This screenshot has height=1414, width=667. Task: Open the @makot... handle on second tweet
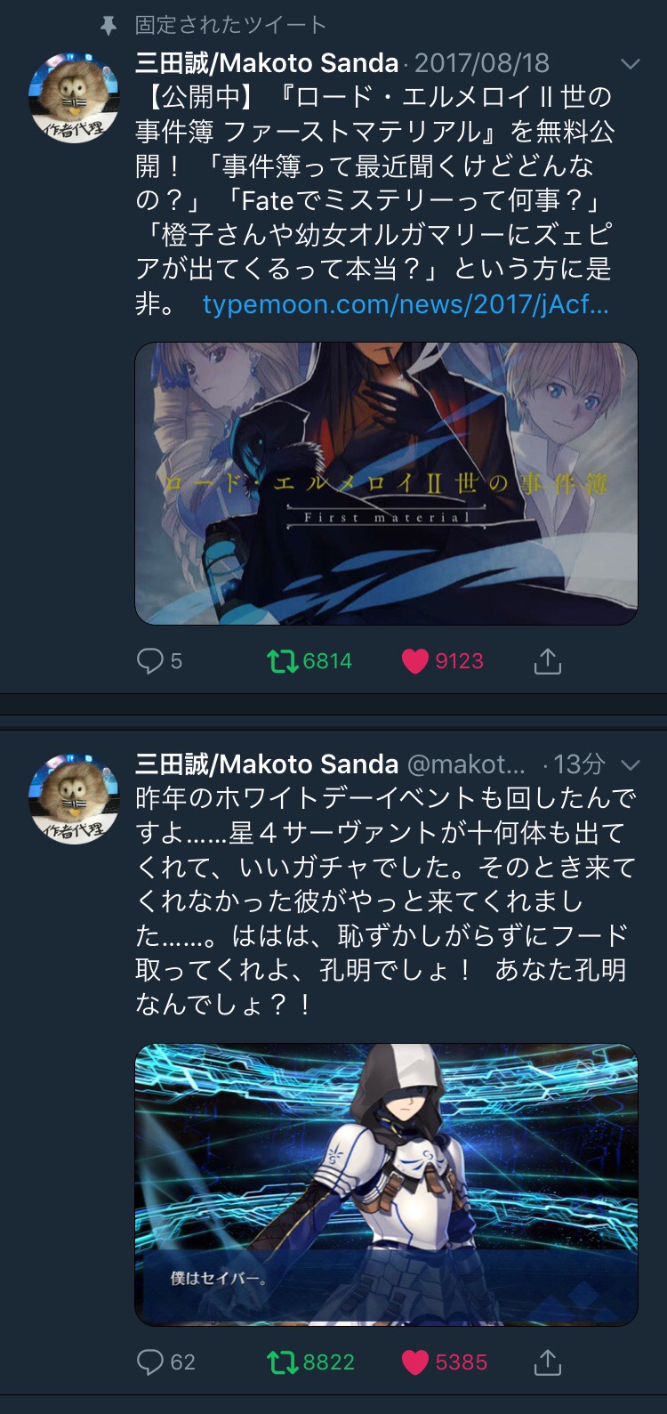466,764
